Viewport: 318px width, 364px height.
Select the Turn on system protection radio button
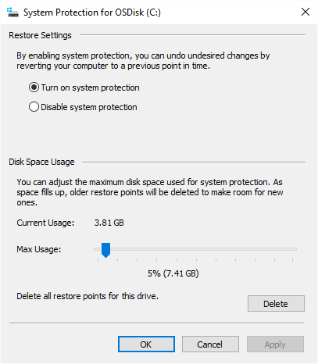click(34, 87)
